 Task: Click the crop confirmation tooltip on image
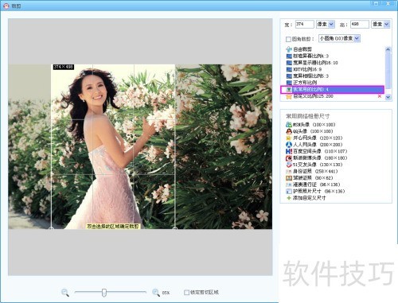pyautogui.click(x=113, y=226)
